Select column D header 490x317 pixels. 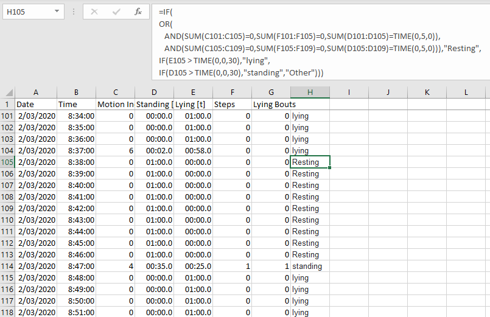coord(154,92)
